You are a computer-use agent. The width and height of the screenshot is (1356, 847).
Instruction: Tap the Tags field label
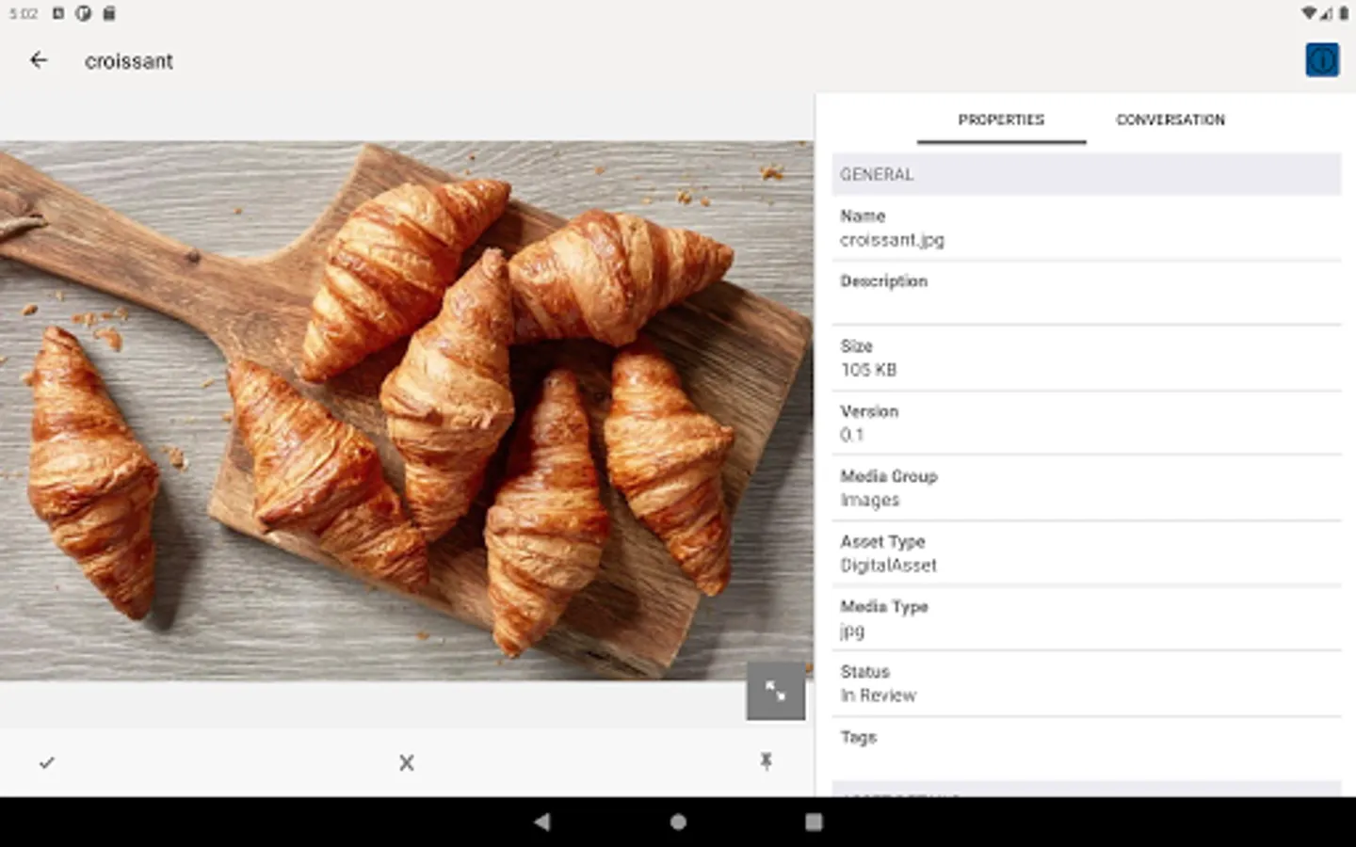coord(858,737)
